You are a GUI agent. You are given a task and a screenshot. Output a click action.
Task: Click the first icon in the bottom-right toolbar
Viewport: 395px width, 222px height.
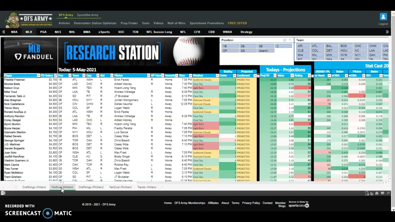(367, 193)
